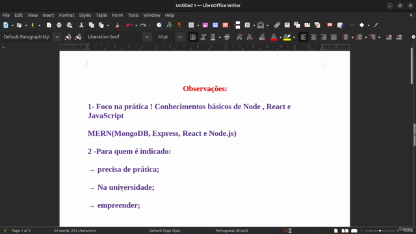Toggle Print Preview icon
Screen dimensions: 416x234
[70, 25]
